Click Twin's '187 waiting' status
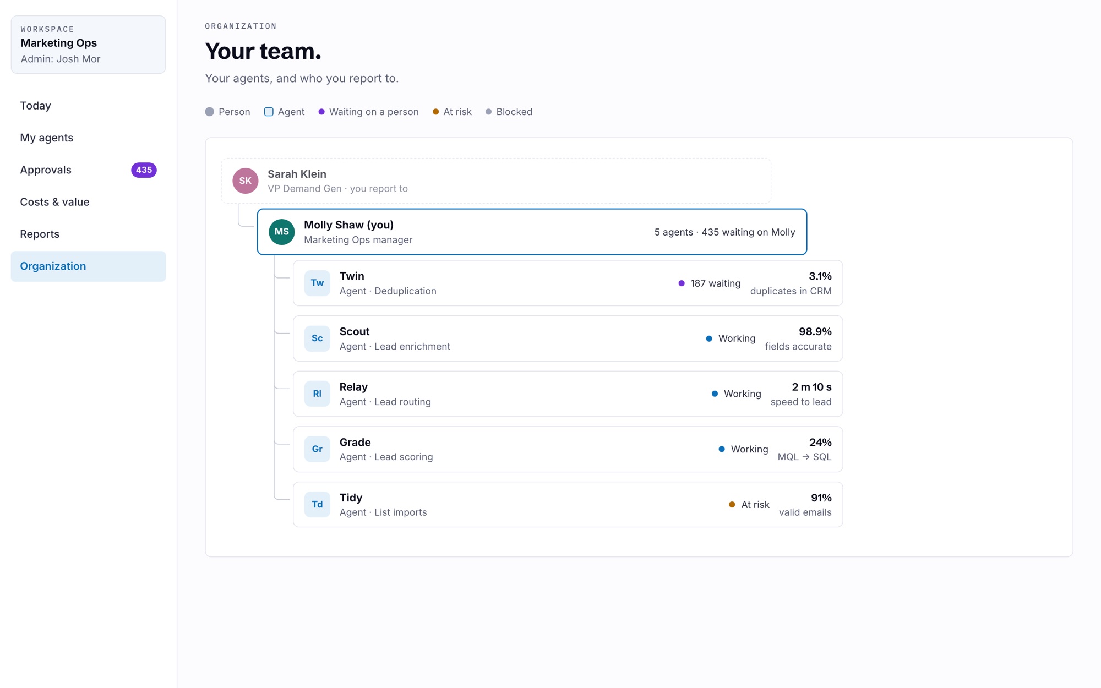This screenshot has height=688, width=1101. pyautogui.click(x=710, y=283)
